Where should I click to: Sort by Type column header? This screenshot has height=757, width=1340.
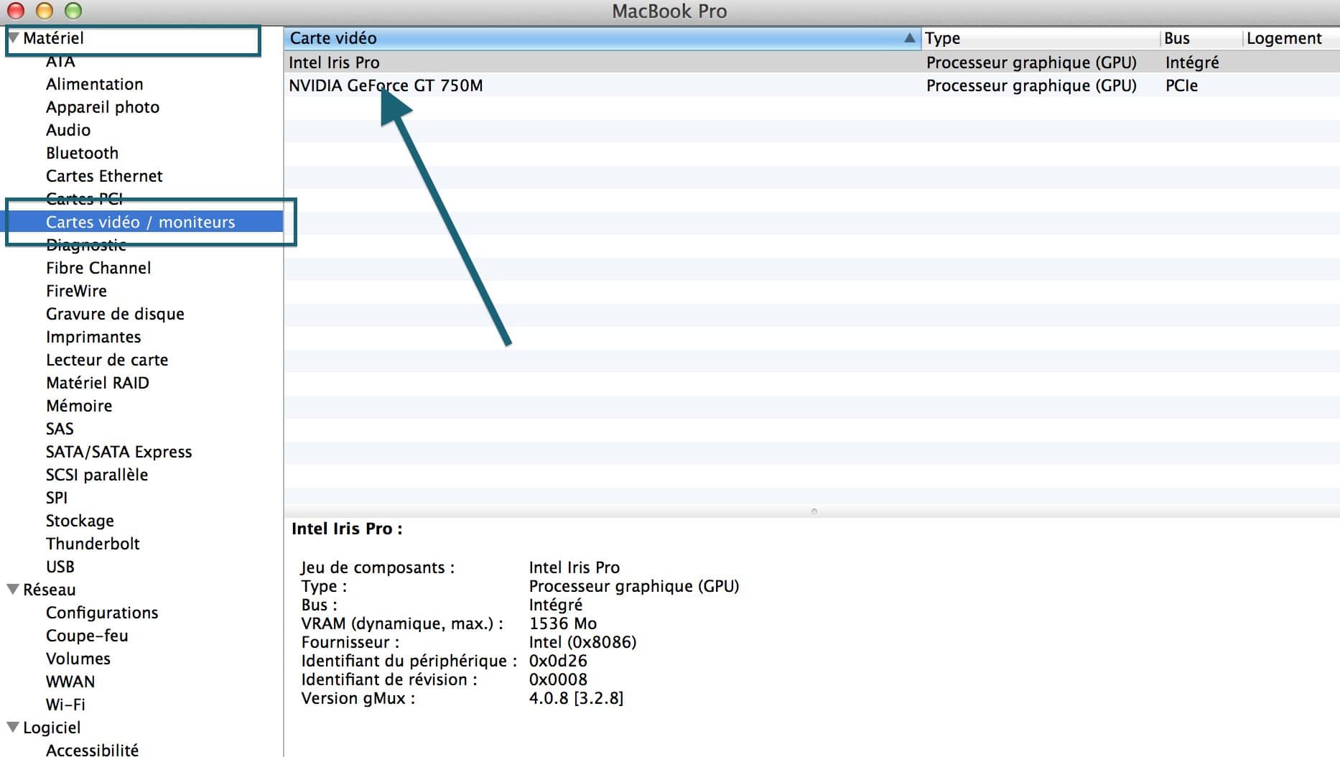tap(1041, 38)
